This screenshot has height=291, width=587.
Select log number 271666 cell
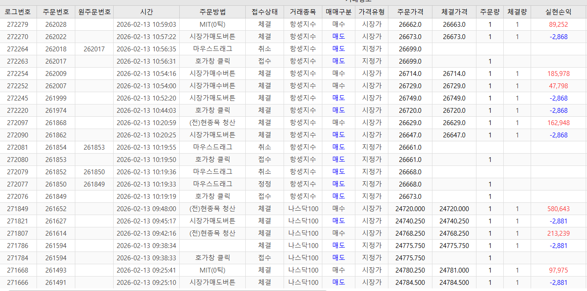(18, 283)
